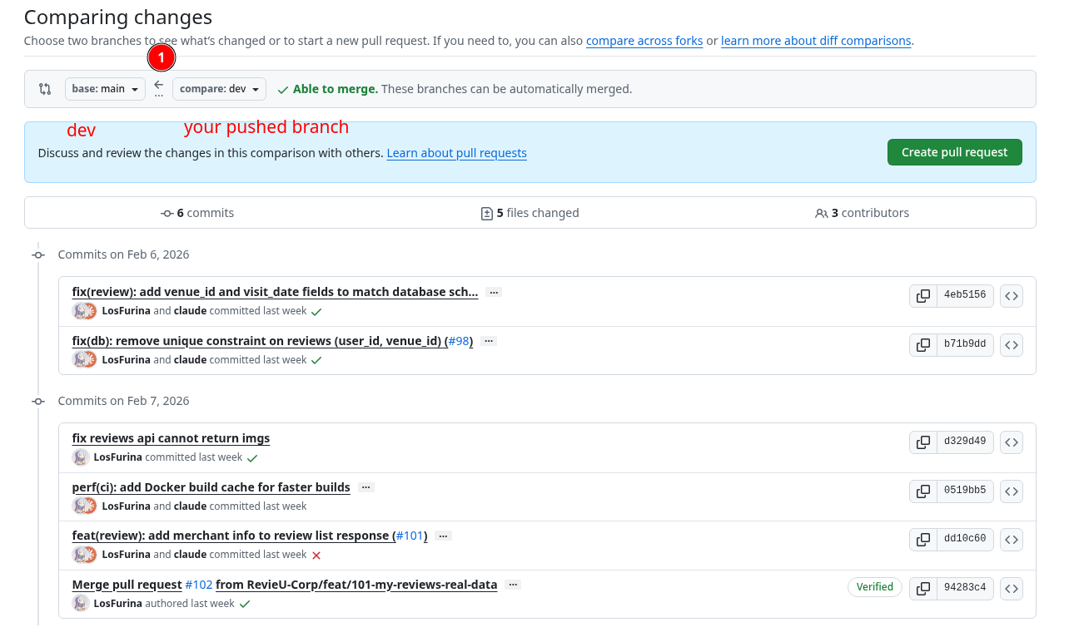Copy full SHA of commit b71b9dd

(922, 344)
